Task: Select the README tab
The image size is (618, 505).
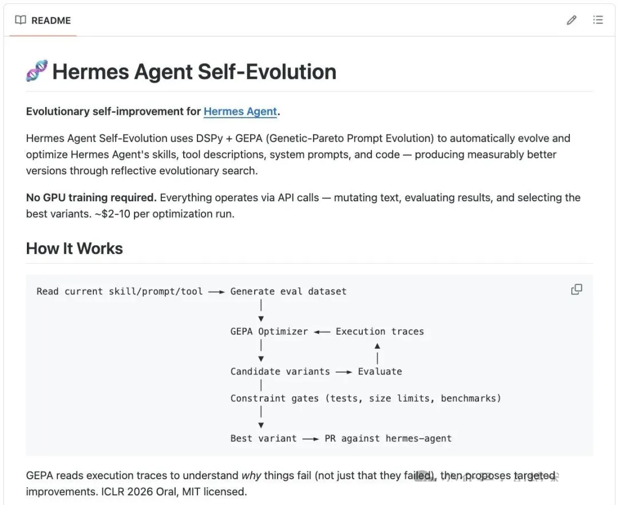Action: click(x=43, y=21)
